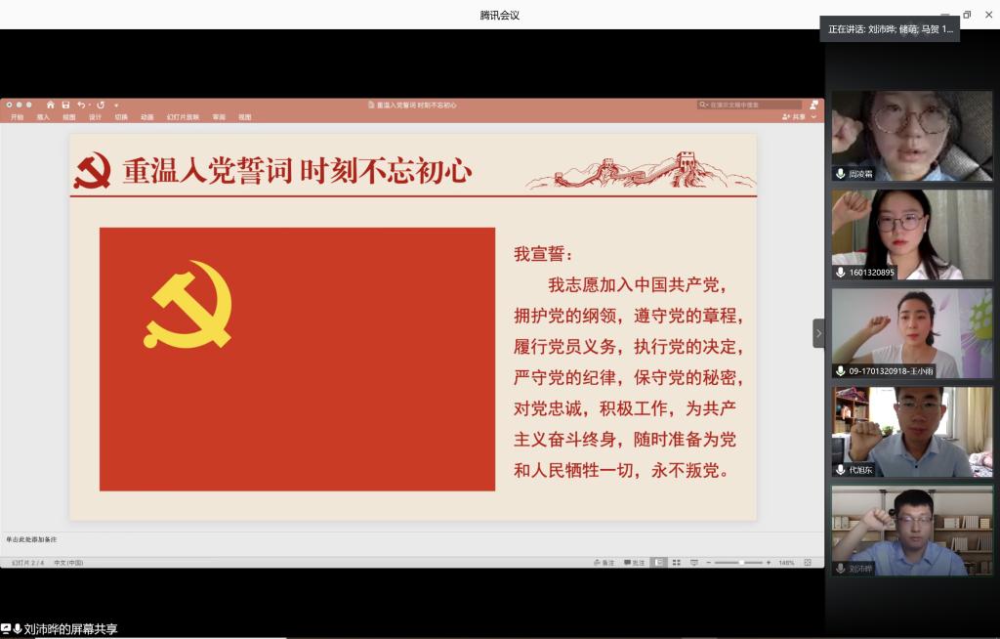
Task: Toggle the 备注 notes button in status bar
Action: click(x=604, y=563)
